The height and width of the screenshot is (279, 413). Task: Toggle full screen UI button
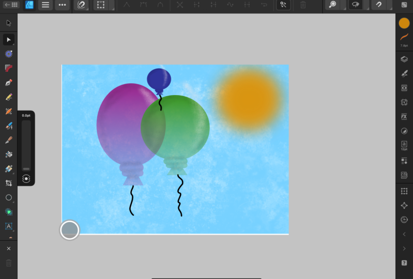404,5
